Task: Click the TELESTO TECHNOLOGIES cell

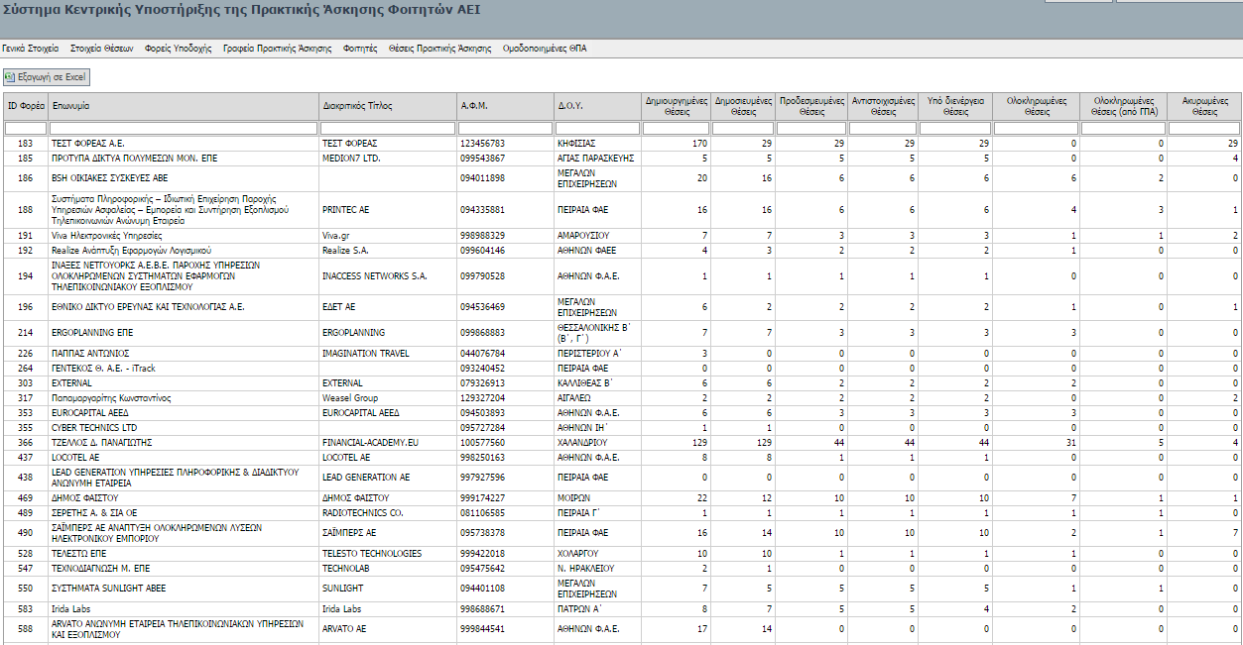Action: click(388, 553)
